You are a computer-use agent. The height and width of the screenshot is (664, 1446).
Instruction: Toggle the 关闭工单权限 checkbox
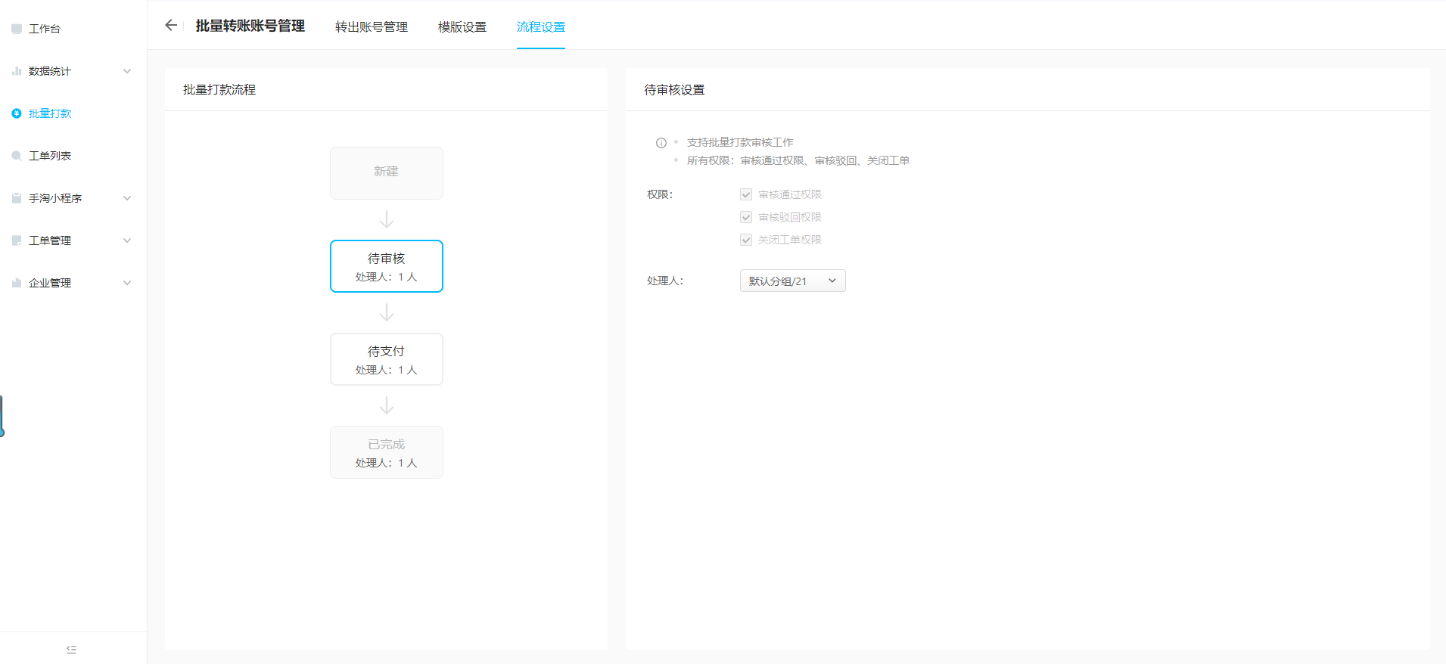tap(746, 240)
